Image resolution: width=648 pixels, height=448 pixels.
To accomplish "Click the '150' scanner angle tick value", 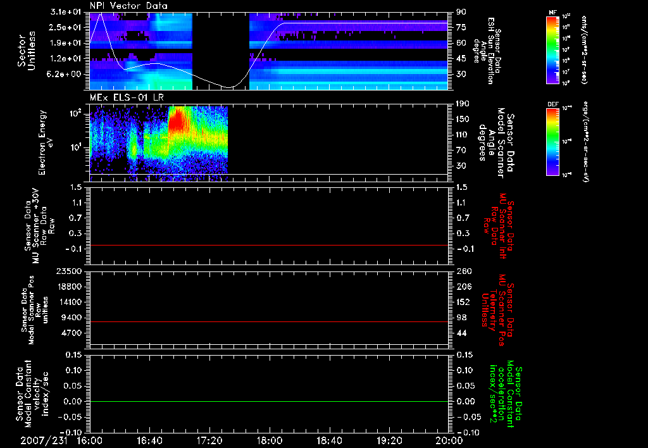I will tap(463, 119).
